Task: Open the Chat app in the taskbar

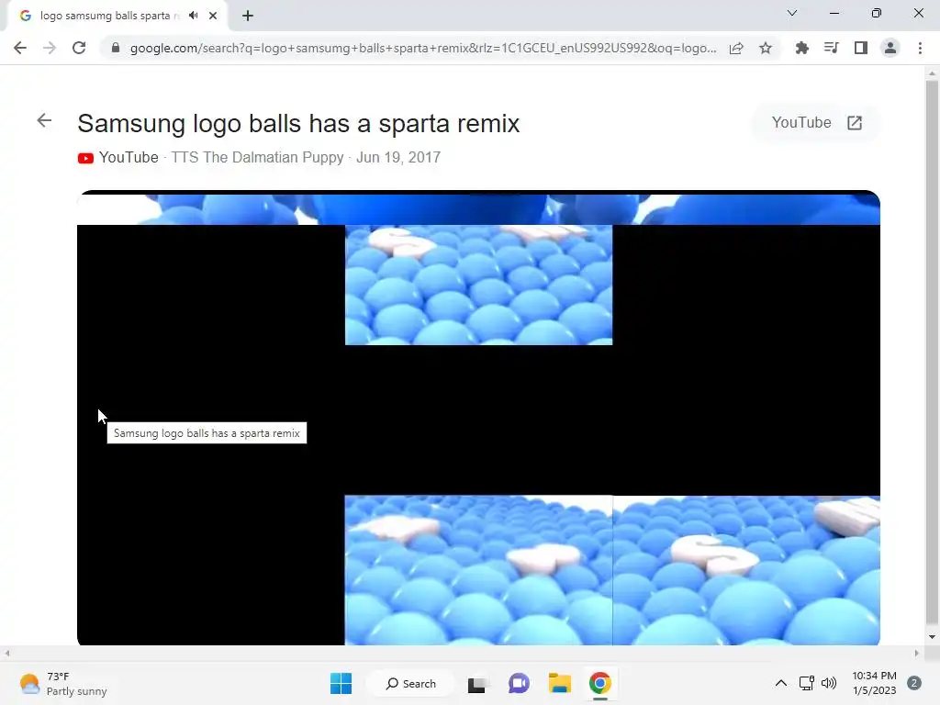Action: [519, 683]
